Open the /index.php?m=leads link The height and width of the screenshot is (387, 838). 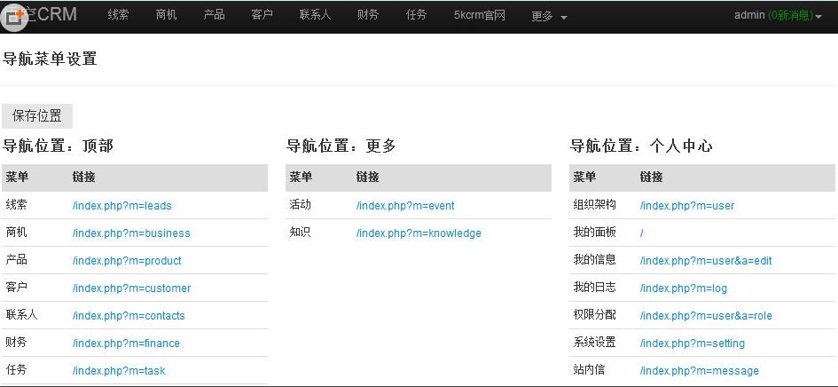tap(121, 206)
